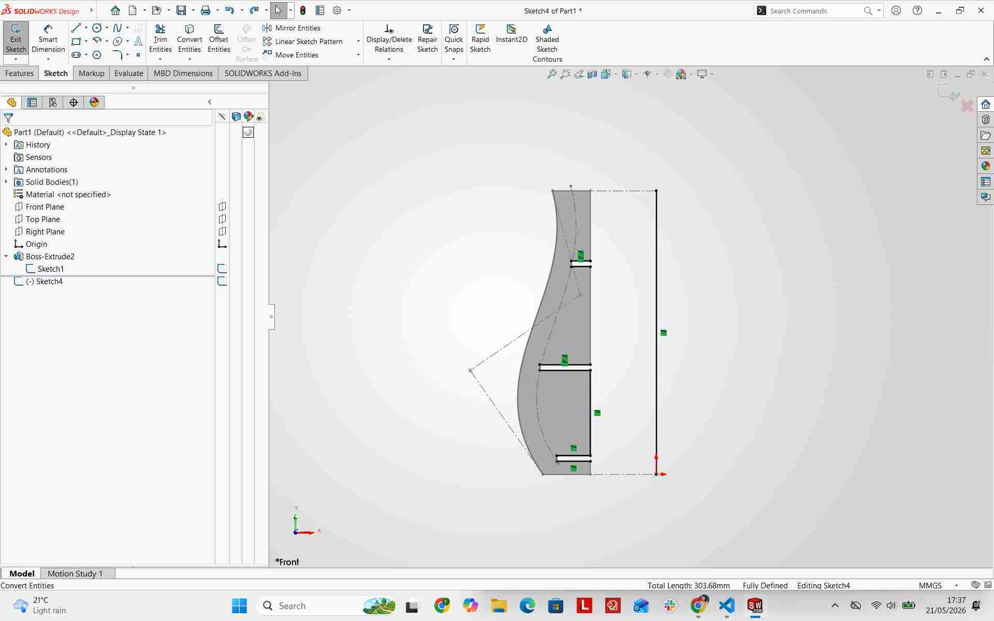Open the Display/Delete Relations dropdown arrow

coord(389,59)
